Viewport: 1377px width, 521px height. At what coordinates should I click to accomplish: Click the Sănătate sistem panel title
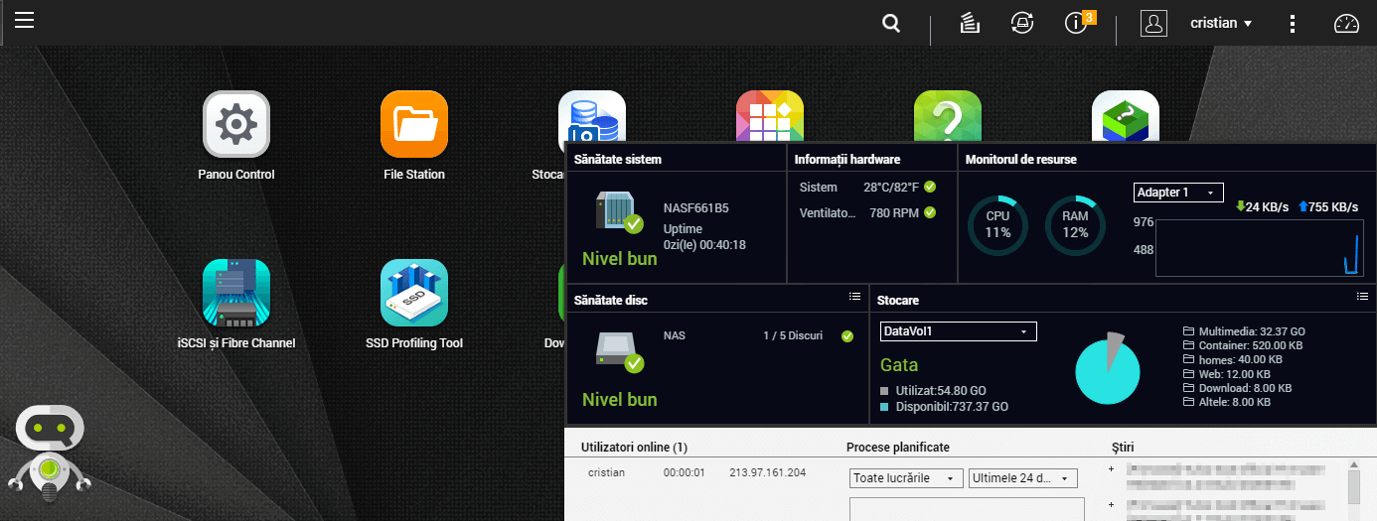click(x=618, y=159)
